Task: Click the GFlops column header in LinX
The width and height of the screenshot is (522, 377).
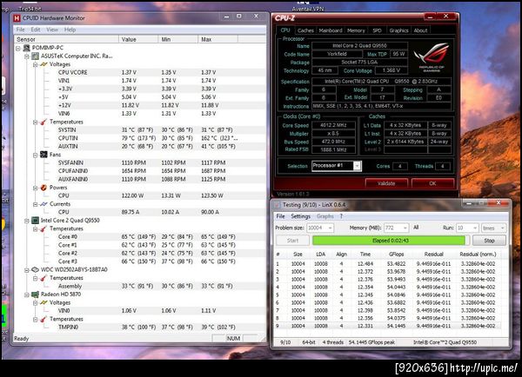Action: [x=396, y=255]
